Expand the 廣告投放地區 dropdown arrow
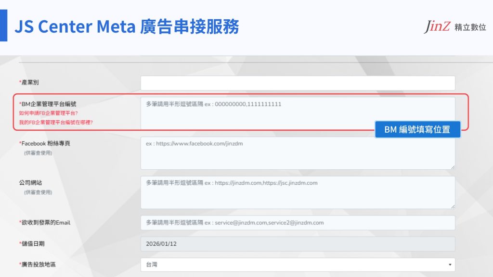Viewport: 493px width, 277px height. (450, 264)
